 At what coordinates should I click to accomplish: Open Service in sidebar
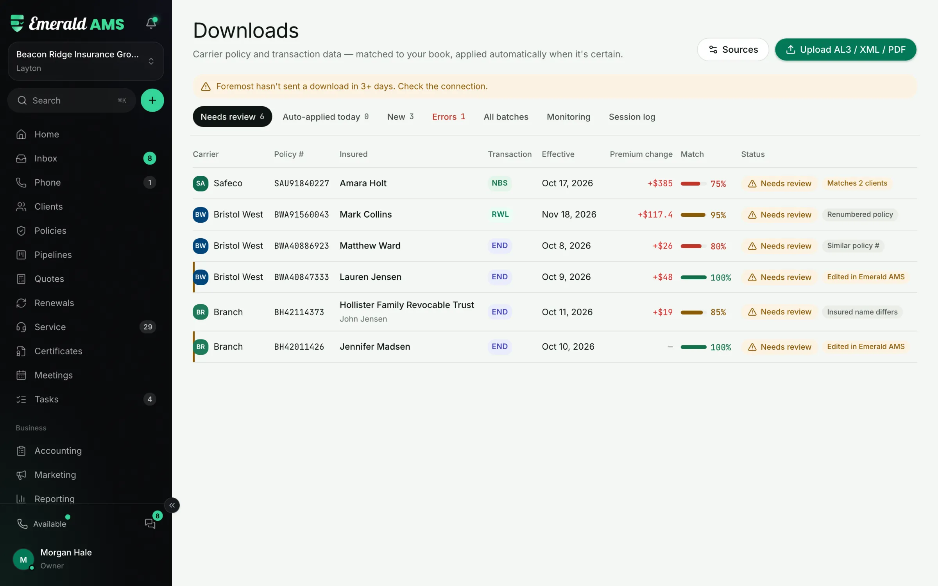86,327
